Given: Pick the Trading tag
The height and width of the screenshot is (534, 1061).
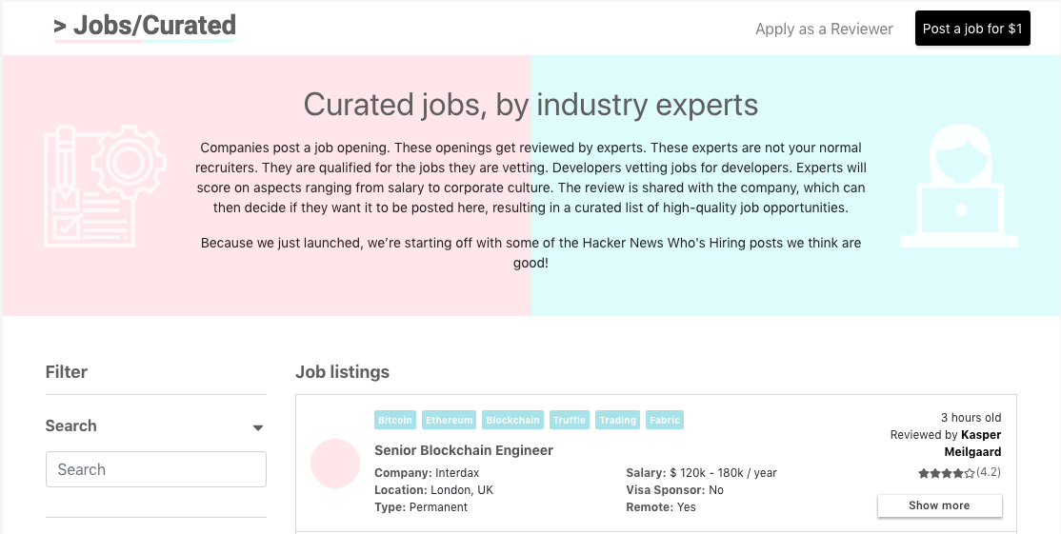Looking at the screenshot, I should point(617,420).
